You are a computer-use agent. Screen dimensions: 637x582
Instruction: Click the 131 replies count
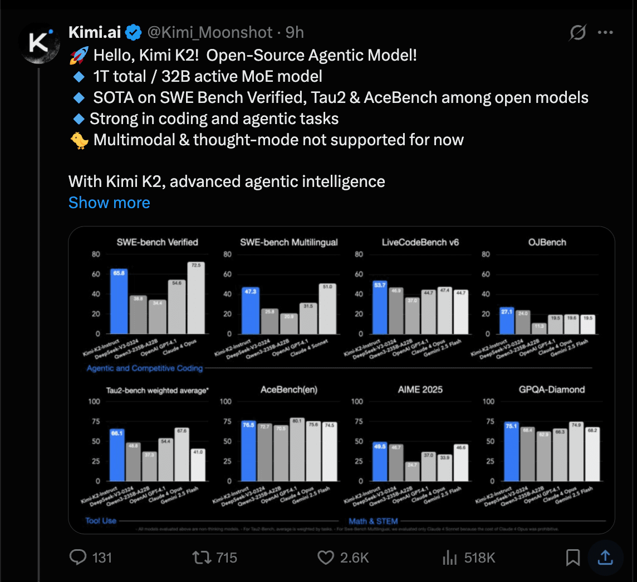pos(102,558)
